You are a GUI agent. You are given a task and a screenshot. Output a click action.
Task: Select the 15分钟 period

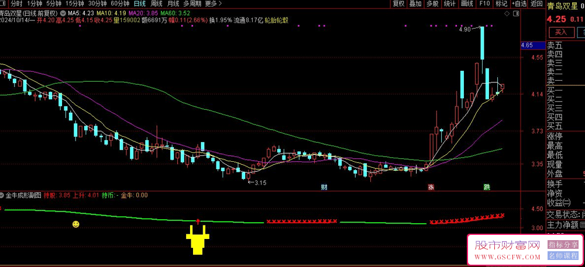pos(75,4)
